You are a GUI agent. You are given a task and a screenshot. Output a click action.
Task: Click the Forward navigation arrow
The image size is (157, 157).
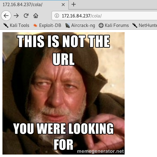[16, 16]
